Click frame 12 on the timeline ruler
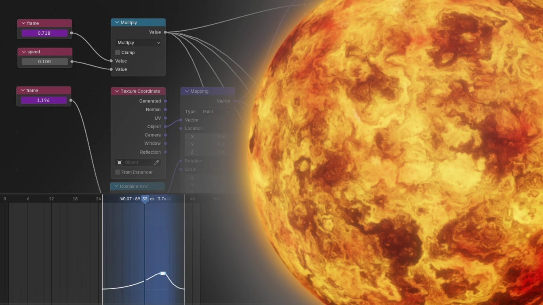This screenshot has height=305, width=543. coord(51,199)
